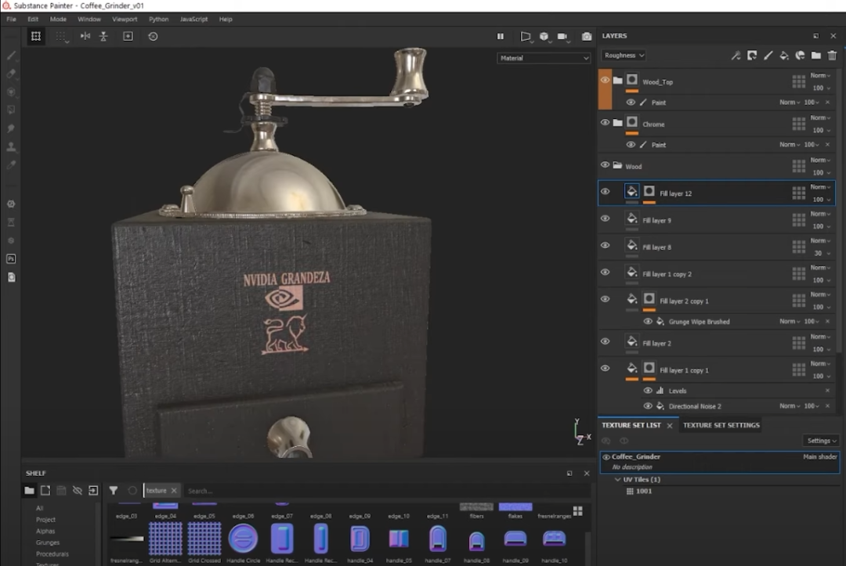Create a new folder in the layer stack
The height and width of the screenshot is (566, 846).
pyautogui.click(x=815, y=56)
